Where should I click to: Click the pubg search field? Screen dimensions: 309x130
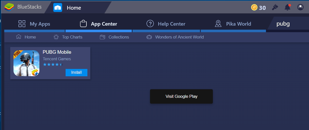pos(289,24)
